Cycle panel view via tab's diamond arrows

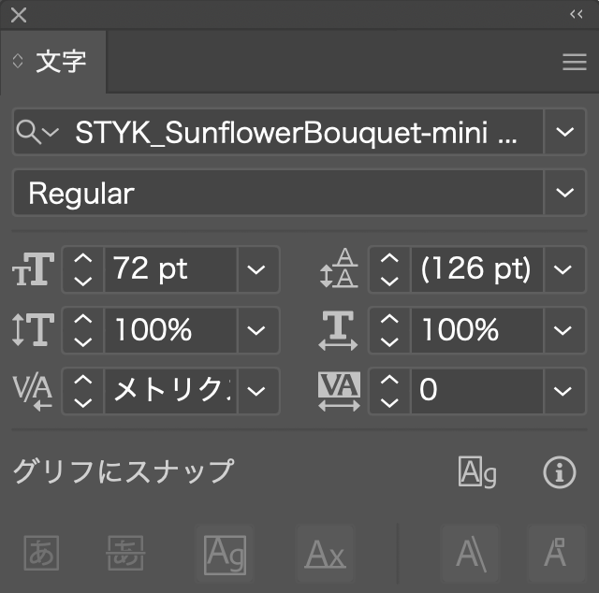18,61
